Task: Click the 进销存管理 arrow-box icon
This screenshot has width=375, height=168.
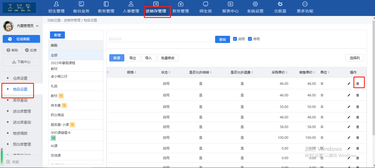Action: coord(156,4)
